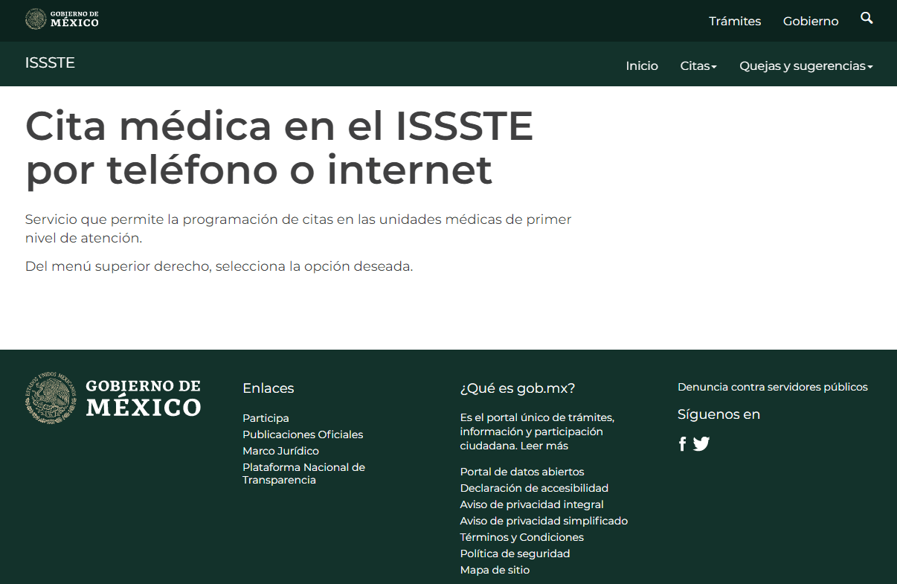The image size is (897, 584).
Task: Open Trámites in top bar
Action: coord(735,21)
